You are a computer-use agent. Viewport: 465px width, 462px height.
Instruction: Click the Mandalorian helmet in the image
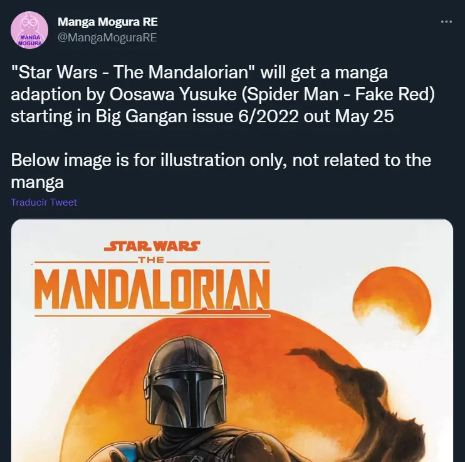(184, 383)
